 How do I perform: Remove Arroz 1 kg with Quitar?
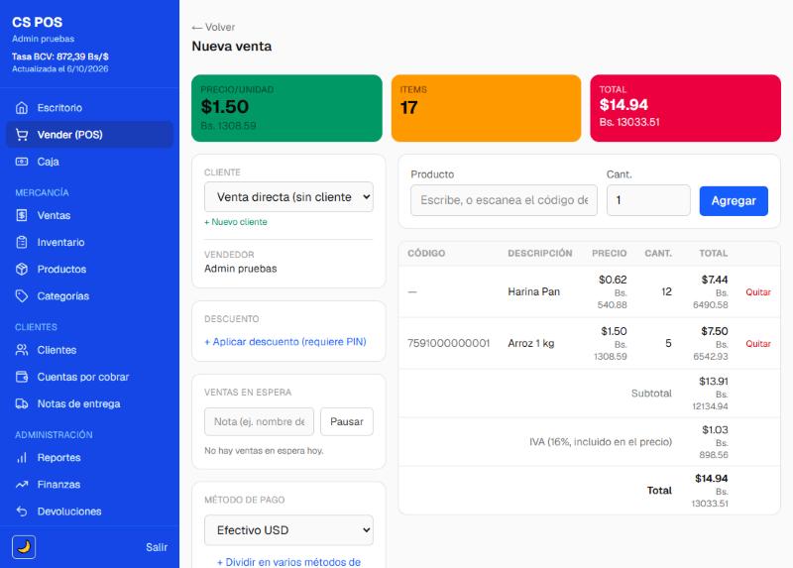coord(758,344)
